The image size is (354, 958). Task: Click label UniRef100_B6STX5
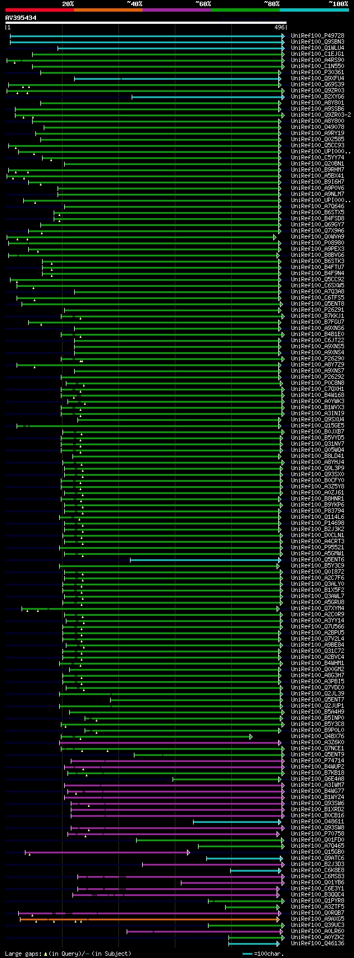[317, 212]
